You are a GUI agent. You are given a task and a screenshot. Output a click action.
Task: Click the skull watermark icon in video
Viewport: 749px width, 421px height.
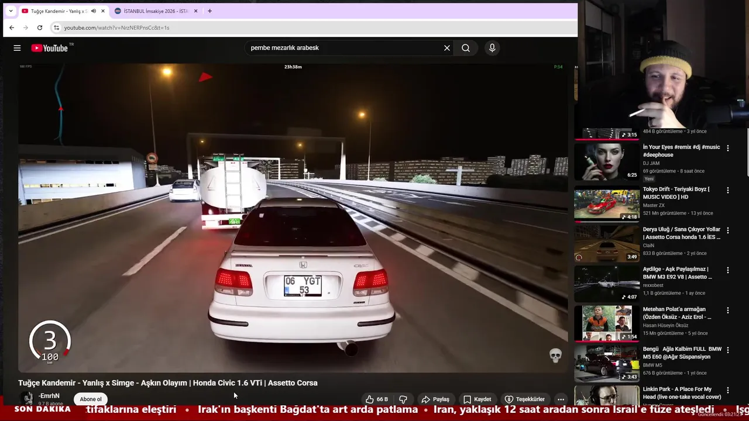pos(555,355)
